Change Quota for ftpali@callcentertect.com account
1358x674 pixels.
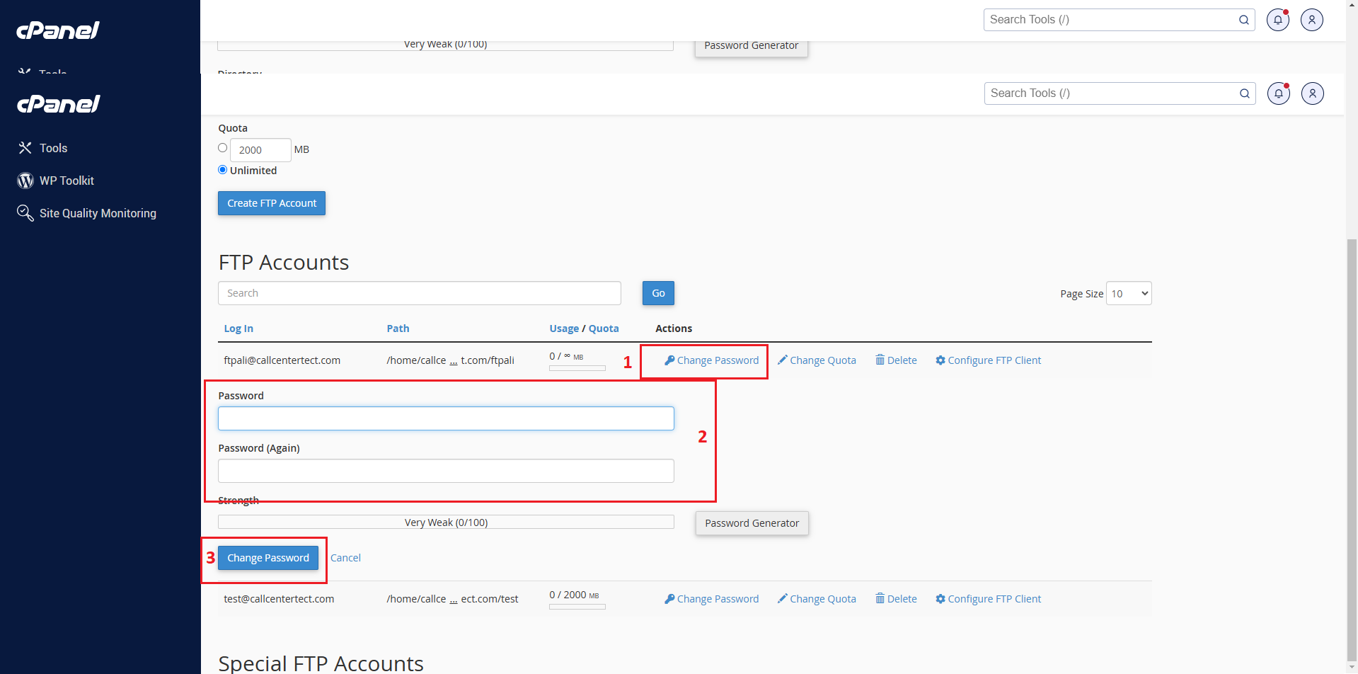[817, 360]
